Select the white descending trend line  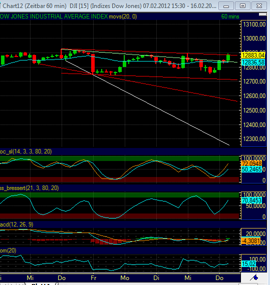click(147, 103)
